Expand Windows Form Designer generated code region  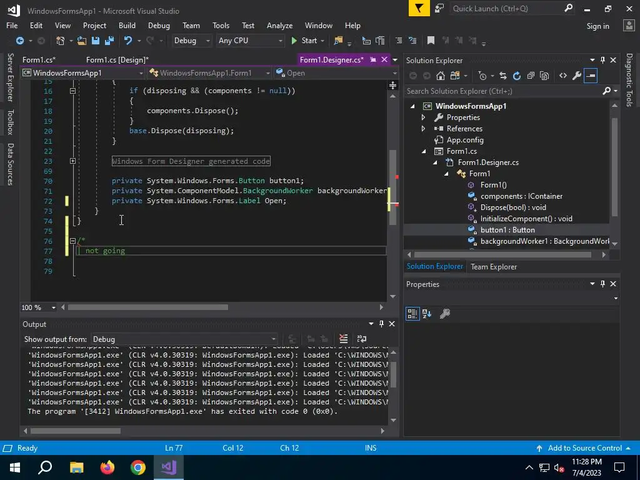pos(72,161)
